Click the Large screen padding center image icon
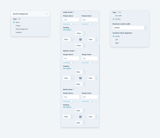 80,39
